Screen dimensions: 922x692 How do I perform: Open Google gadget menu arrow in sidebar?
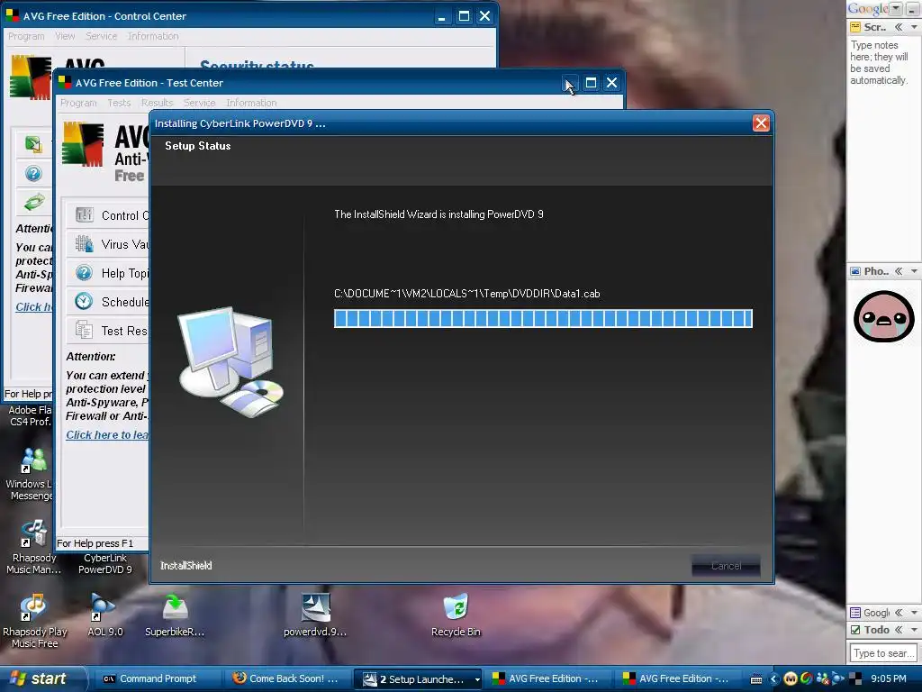914,613
